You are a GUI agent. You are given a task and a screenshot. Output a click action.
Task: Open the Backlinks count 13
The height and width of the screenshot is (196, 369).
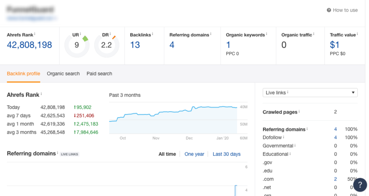point(135,45)
